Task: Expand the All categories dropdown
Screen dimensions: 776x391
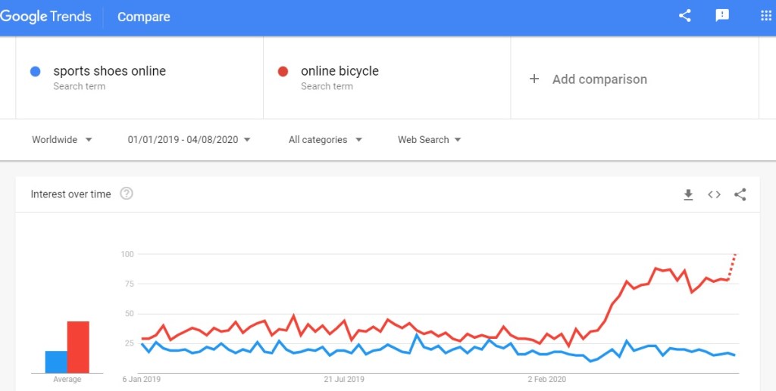Action: tap(325, 140)
